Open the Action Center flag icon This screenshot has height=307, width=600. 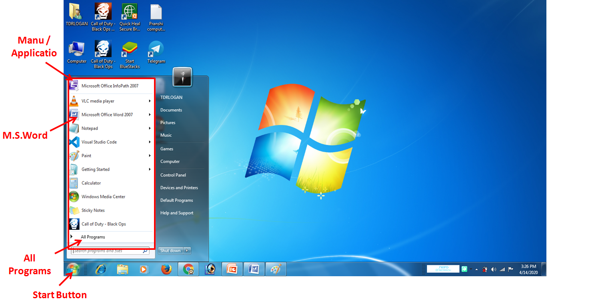(510, 269)
